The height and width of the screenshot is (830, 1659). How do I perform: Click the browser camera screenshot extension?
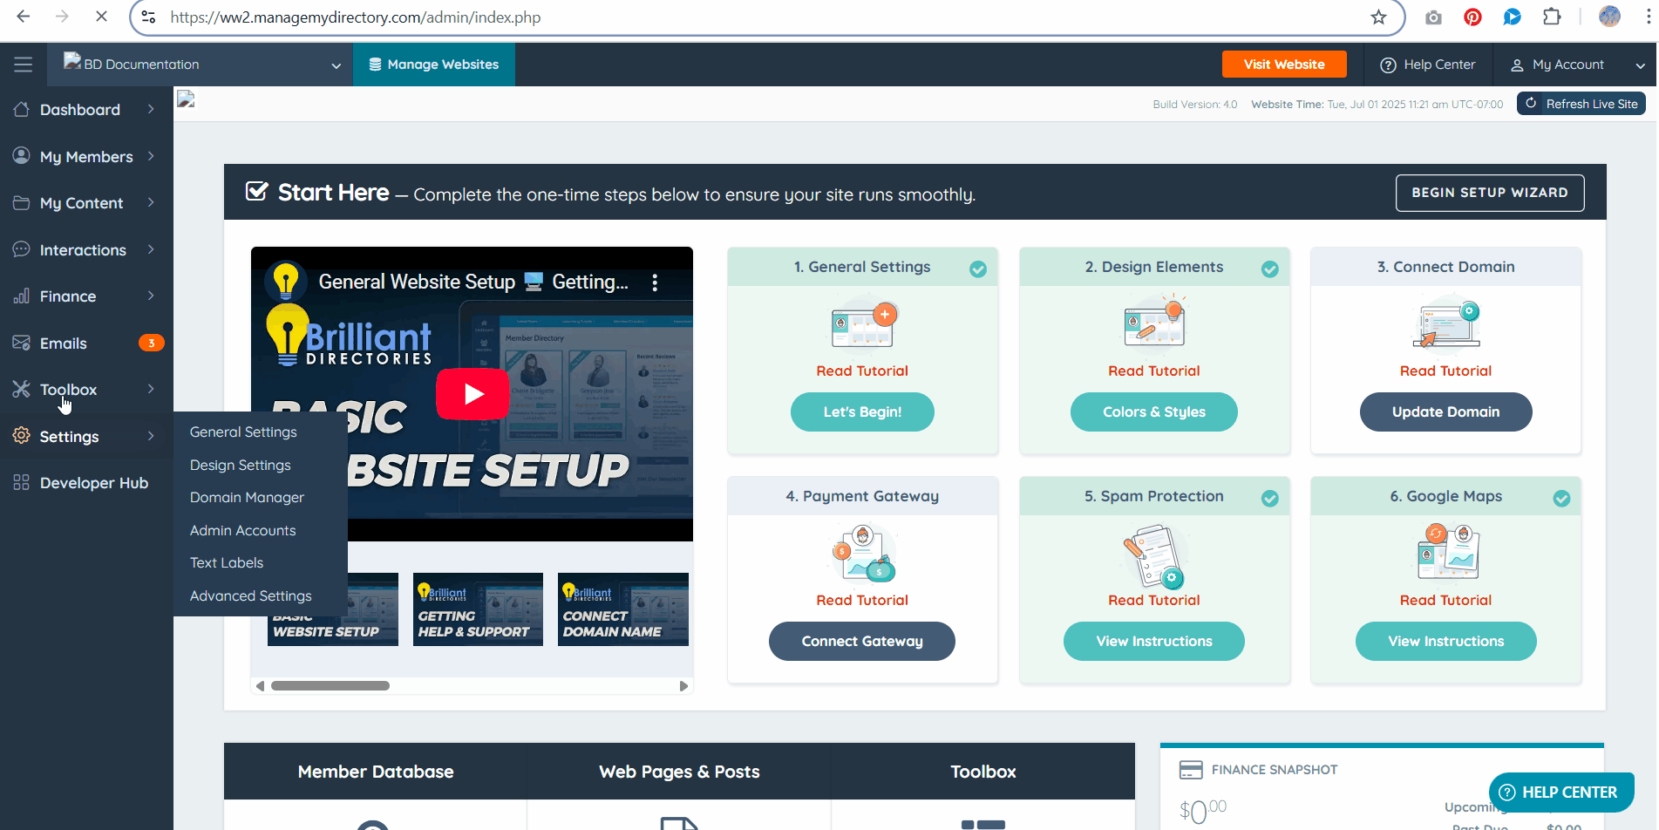[1433, 17]
